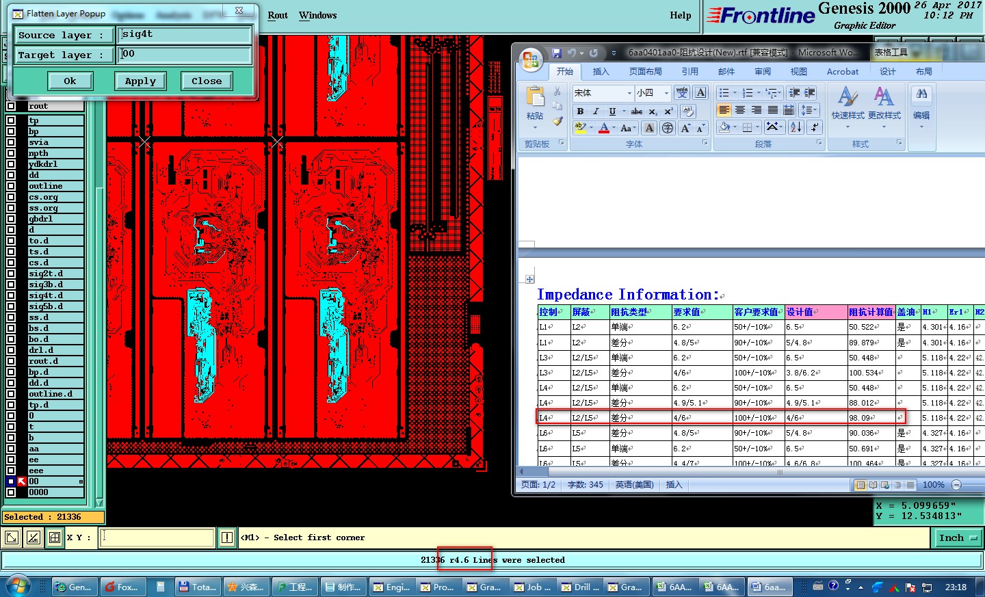Click the decrease indent icon
The image size is (985, 597).
tap(794, 93)
